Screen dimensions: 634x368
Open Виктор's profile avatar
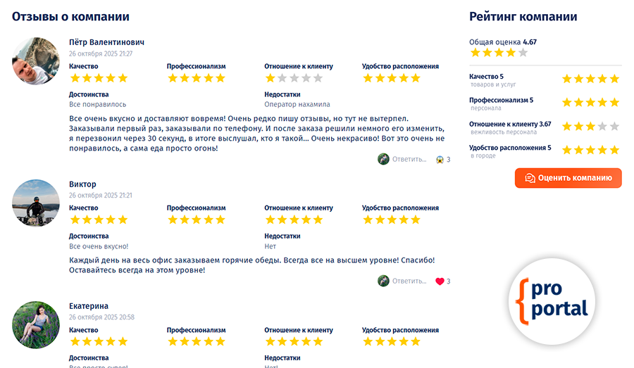tap(36, 203)
